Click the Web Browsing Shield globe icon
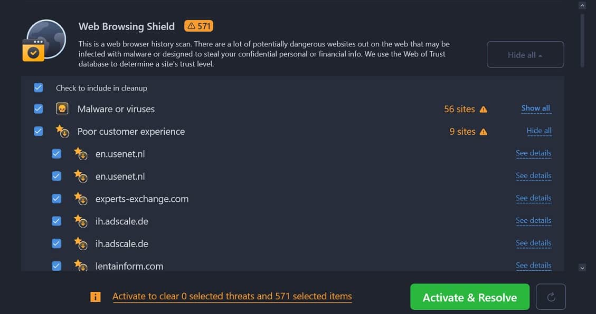 pyautogui.click(x=44, y=41)
